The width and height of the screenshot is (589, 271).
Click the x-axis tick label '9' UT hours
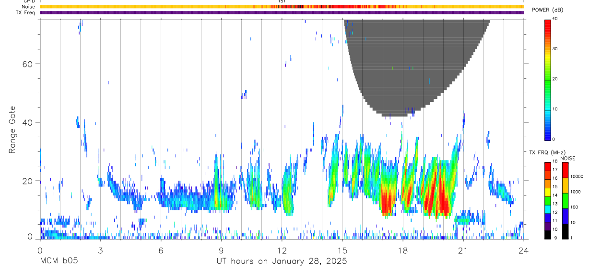(221, 250)
